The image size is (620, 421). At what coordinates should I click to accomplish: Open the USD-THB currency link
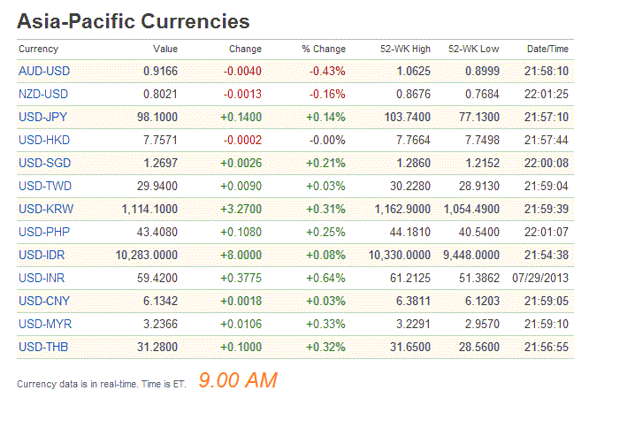coord(43,347)
